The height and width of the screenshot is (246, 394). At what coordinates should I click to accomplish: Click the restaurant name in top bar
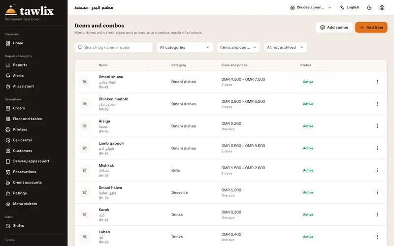(94, 7)
